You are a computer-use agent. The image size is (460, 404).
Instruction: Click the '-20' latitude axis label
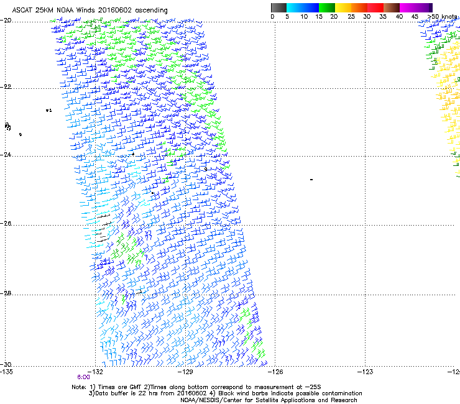6,21
